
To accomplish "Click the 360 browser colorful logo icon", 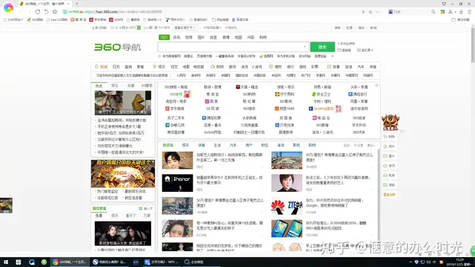I will point(8,7).
